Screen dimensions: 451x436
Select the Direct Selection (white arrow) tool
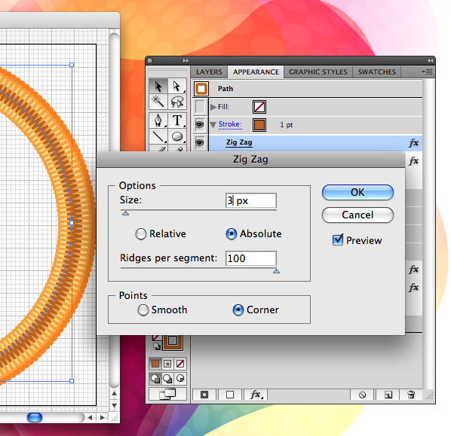pyautogui.click(x=177, y=86)
